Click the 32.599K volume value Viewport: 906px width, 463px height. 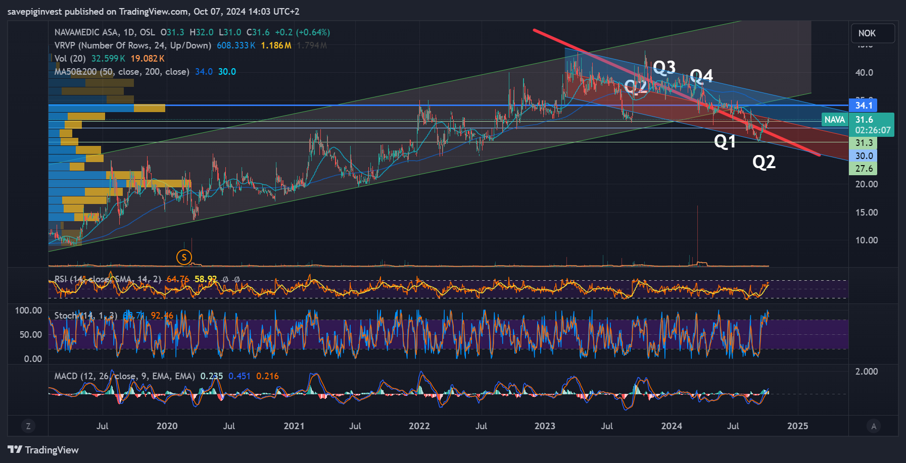[108, 59]
